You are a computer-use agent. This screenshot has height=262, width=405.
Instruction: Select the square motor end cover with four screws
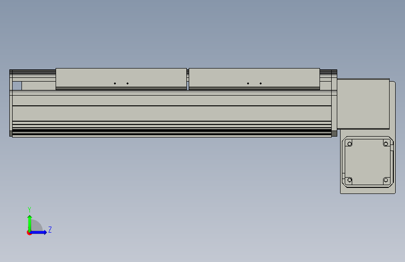tap(368, 162)
